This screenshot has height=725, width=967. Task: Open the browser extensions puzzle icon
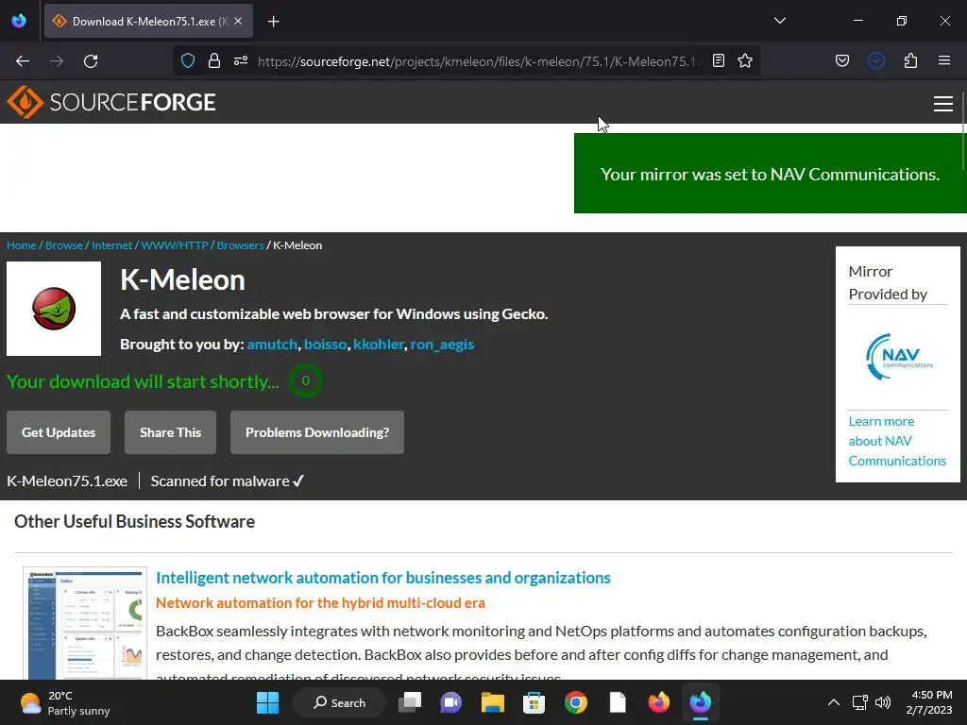(x=910, y=60)
